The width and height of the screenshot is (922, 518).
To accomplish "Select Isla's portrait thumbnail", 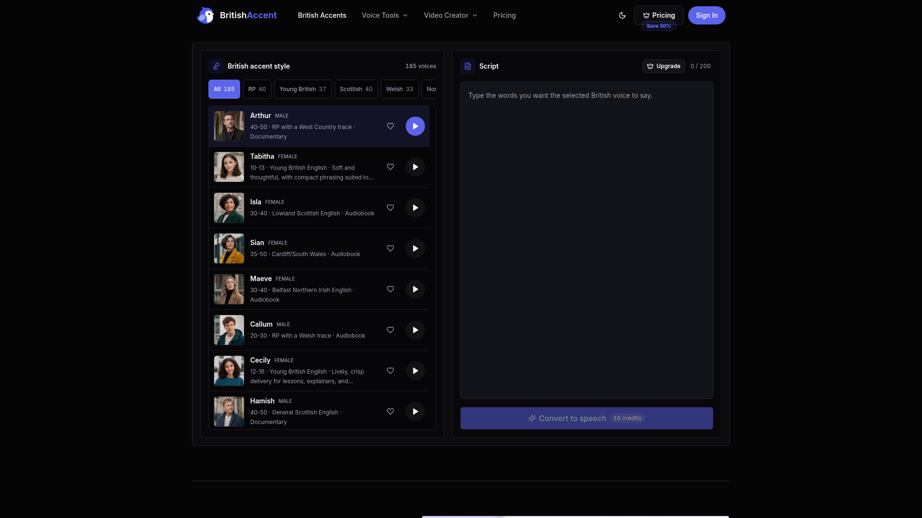I will coord(229,208).
